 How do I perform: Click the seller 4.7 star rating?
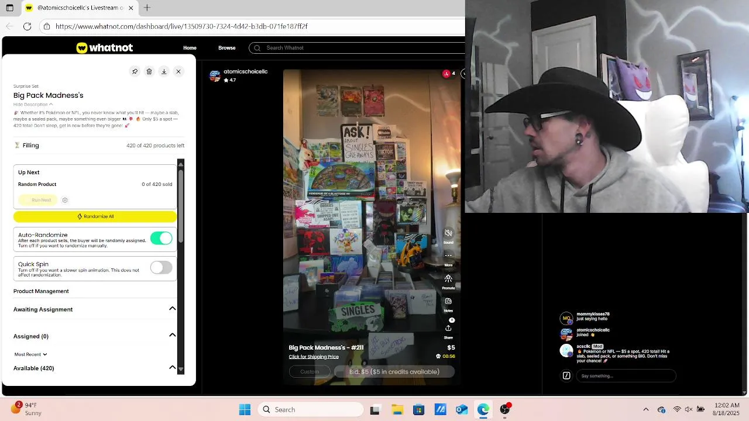pyautogui.click(x=230, y=80)
